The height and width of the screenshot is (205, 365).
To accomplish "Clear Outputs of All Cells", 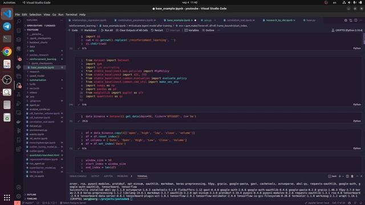I will click(x=132, y=30).
